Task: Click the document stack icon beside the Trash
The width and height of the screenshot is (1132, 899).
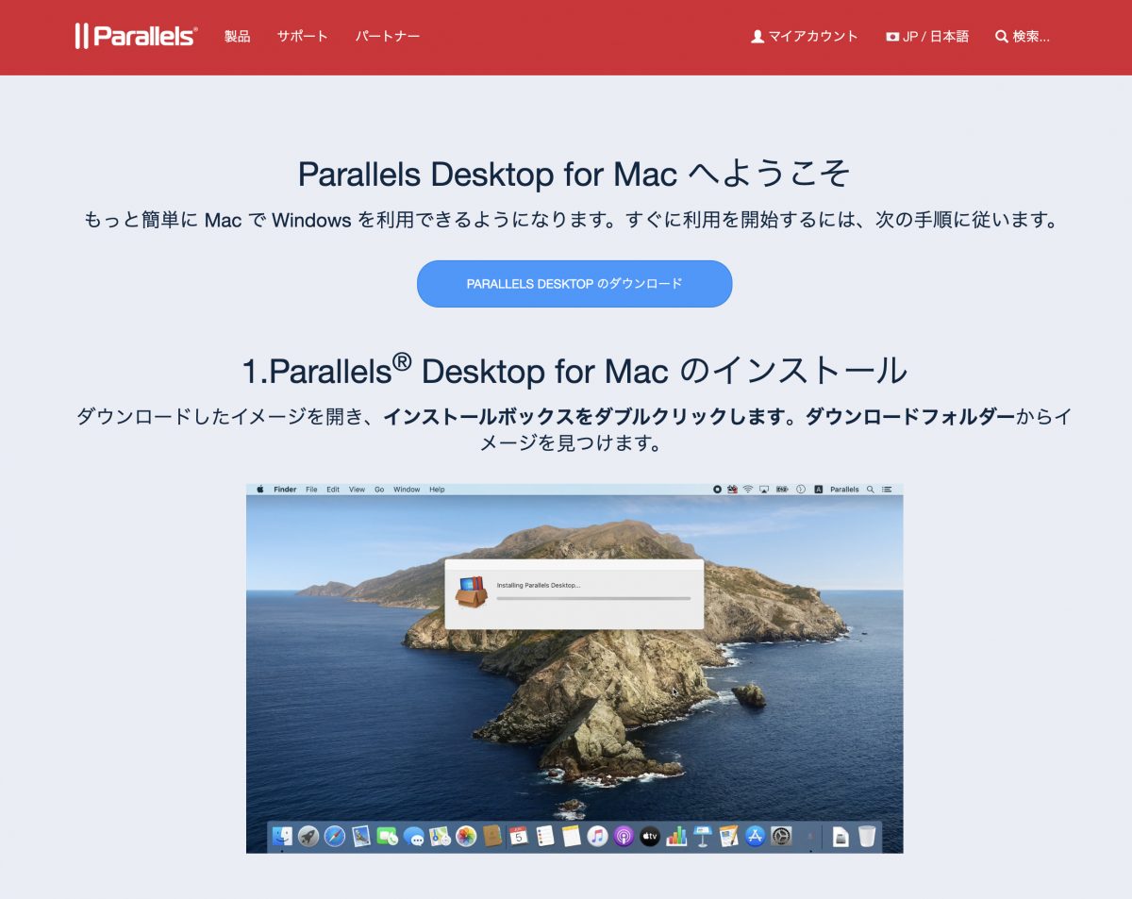Action: (841, 836)
